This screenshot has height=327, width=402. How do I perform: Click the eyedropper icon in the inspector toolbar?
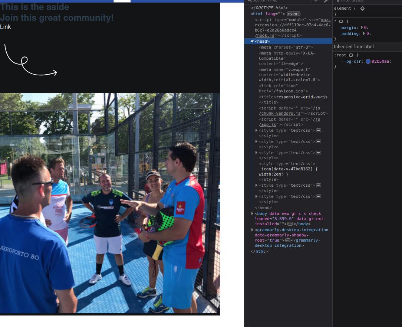(x=326, y=1)
